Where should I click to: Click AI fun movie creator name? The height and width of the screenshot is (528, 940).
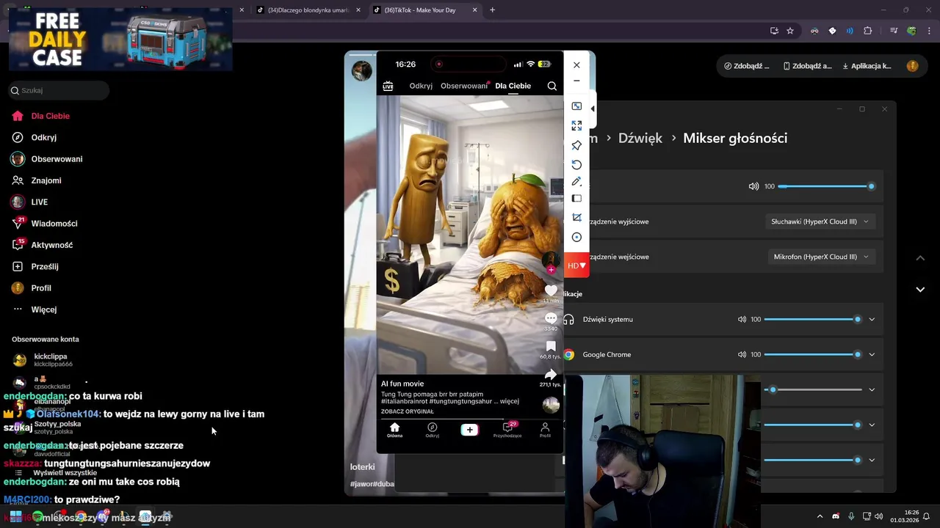(x=402, y=384)
